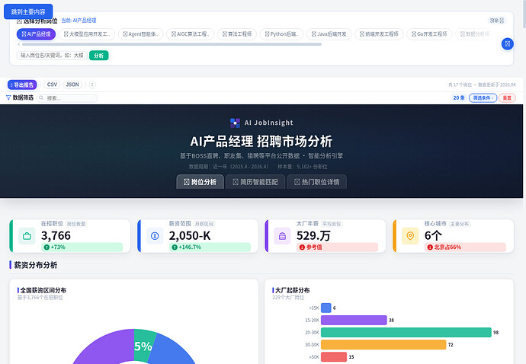Click the funnel icon beside 数据筛选
This screenshot has width=526, height=364.
pyautogui.click(x=8, y=97)
